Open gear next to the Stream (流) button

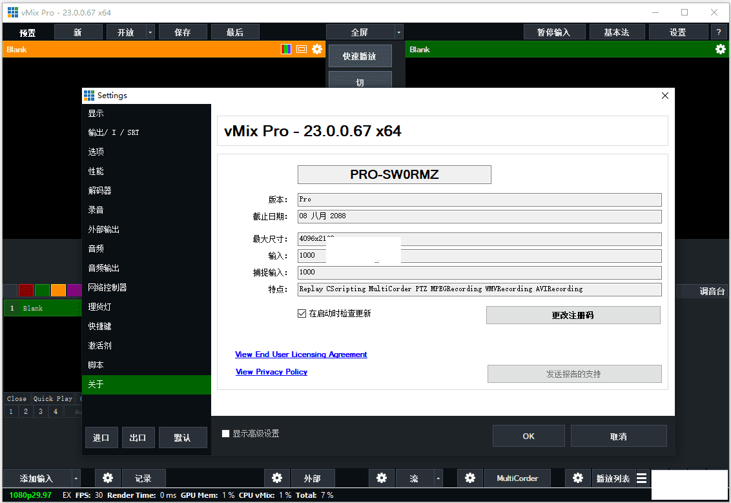point(382,478)
